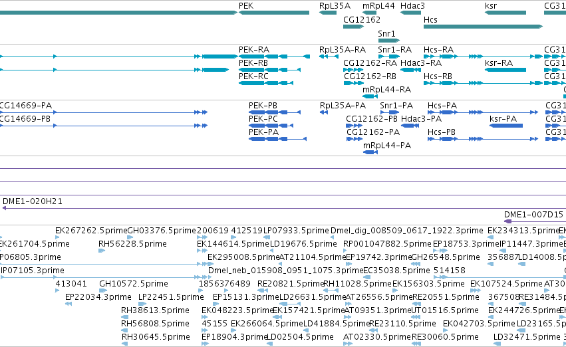Click the Hdac3-RA transcript label
This screenshot has height=347, width=566.
pos(421,62)
